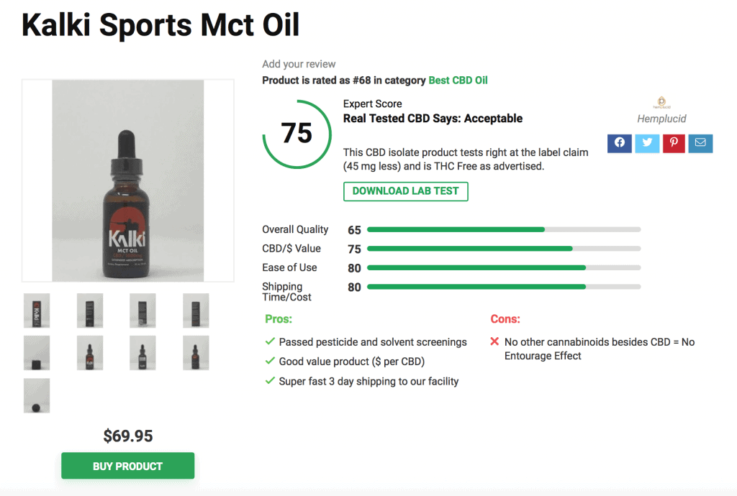View second-row thumbnail of bottle front label
Image resolution: width=737 pixels, height=496 pixels.
pos(90,353)
